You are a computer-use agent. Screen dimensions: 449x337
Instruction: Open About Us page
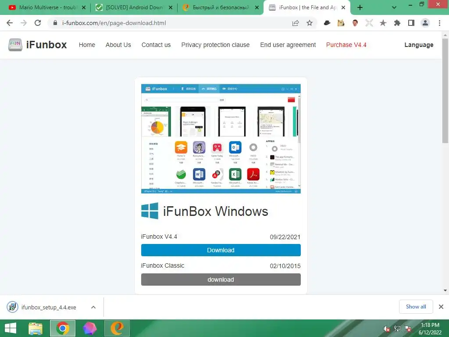tap(118, 45)
